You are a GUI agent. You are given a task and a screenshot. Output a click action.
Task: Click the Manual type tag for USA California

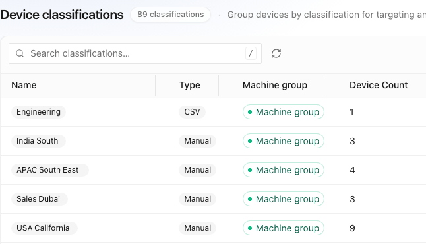[198, 228]
